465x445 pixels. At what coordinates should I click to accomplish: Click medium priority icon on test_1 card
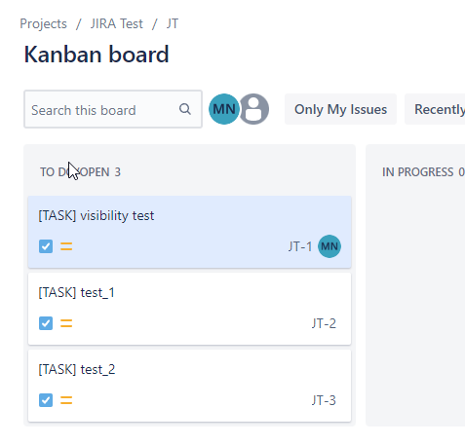(66, 323)
